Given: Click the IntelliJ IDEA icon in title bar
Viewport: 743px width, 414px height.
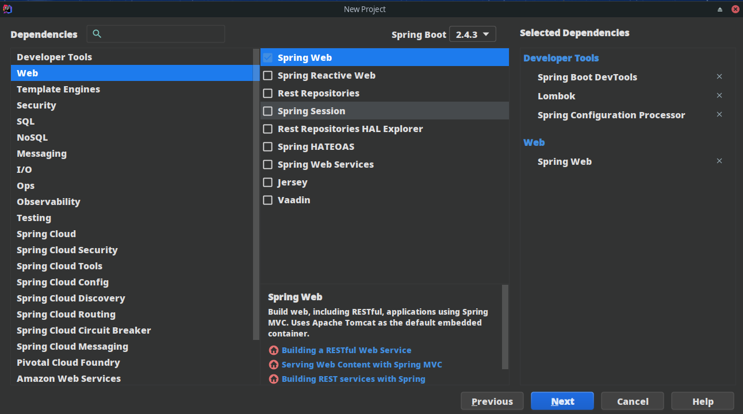Looking at the screenshot, I should pos(6,9).
